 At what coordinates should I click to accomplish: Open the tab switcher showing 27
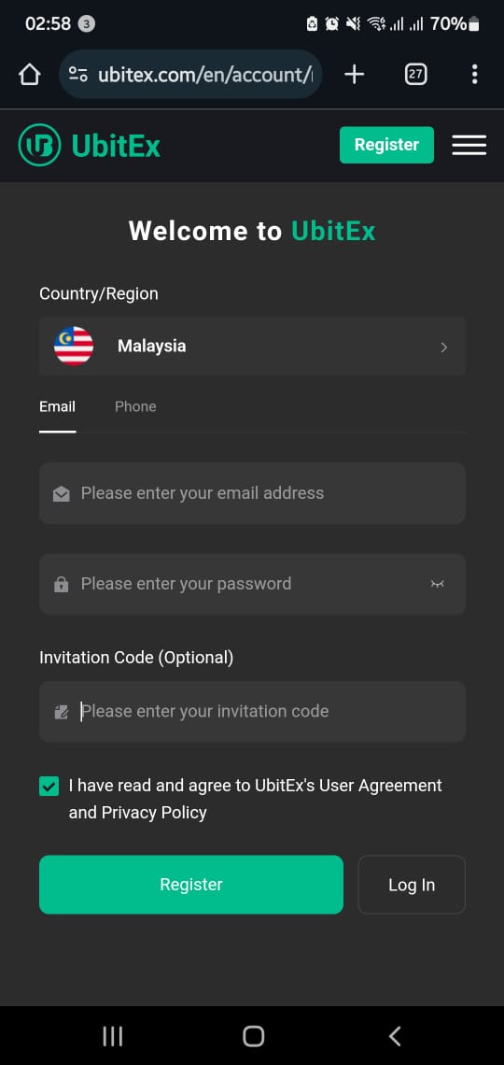(416, 74)
